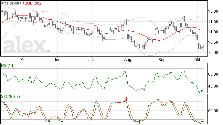Click the green stochastic buy arrow in October

point(202,122)
